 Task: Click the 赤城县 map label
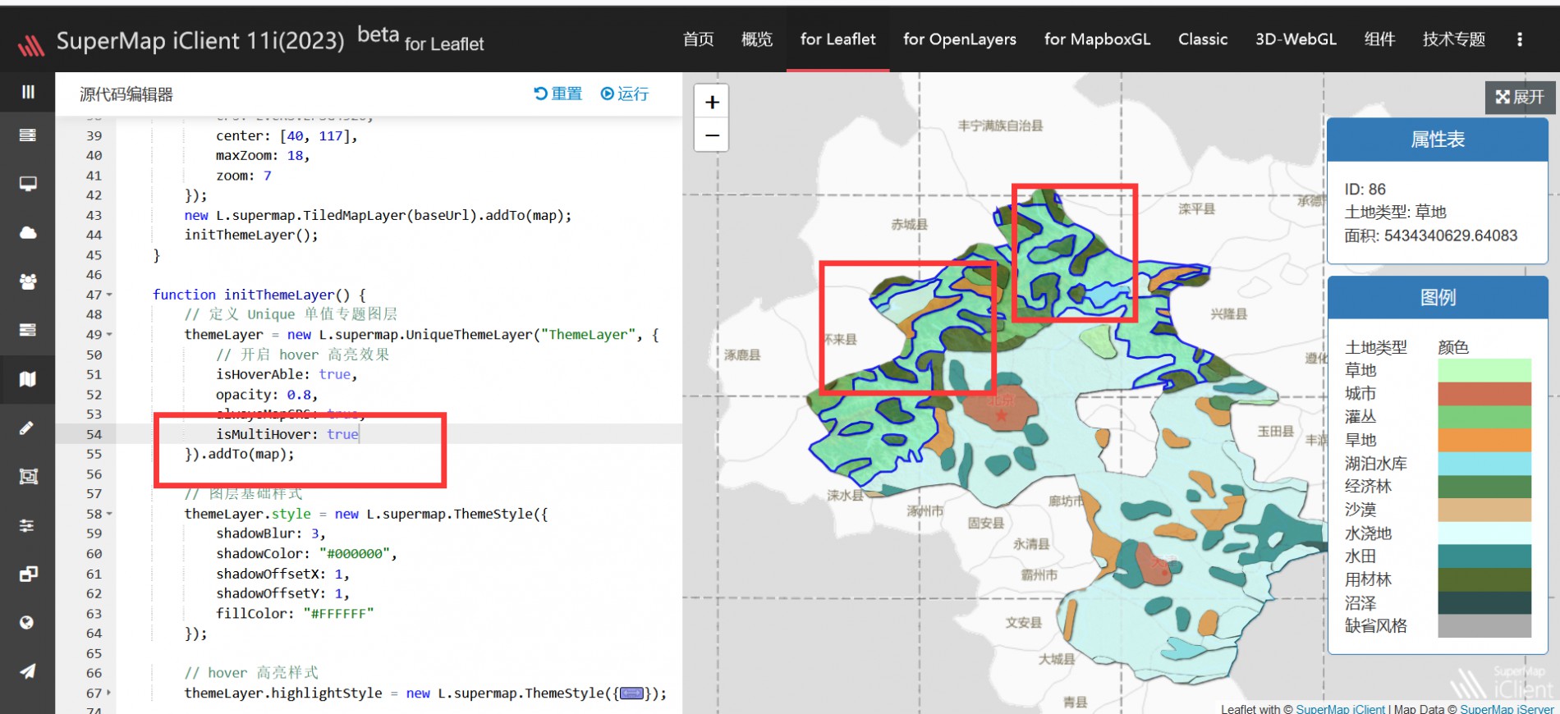tap(910, 224)
